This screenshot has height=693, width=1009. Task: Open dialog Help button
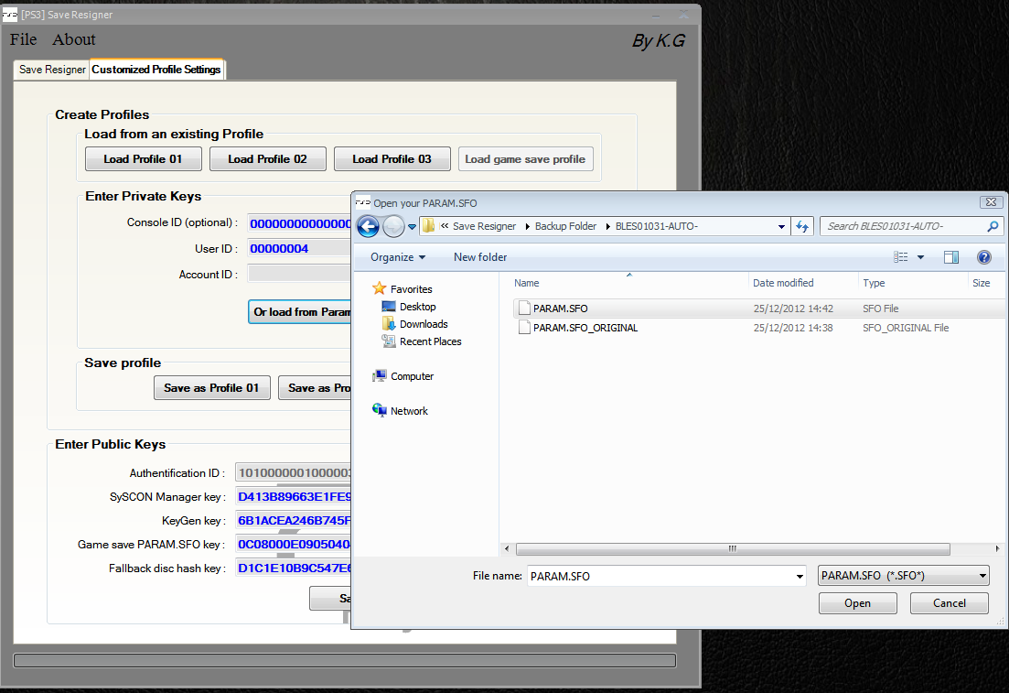(x=984, y=257)
